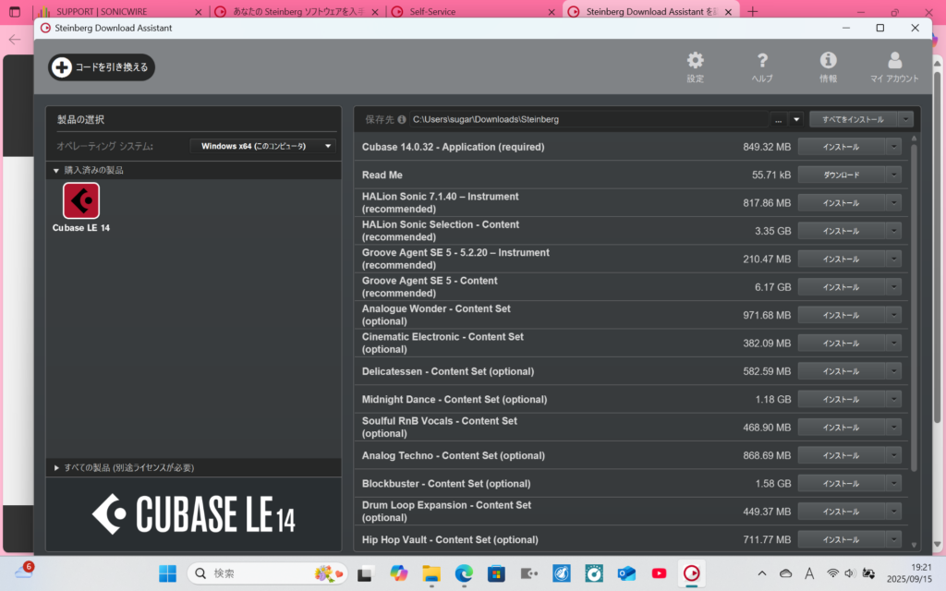Open Microsoft Edge from the taskbar
946x591 pixels.
(464, 573)
